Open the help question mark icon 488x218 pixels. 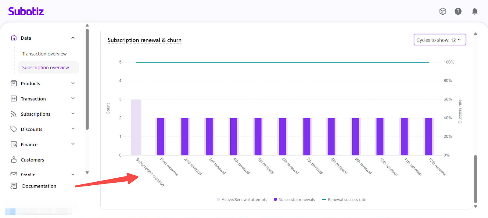[458, 11]
